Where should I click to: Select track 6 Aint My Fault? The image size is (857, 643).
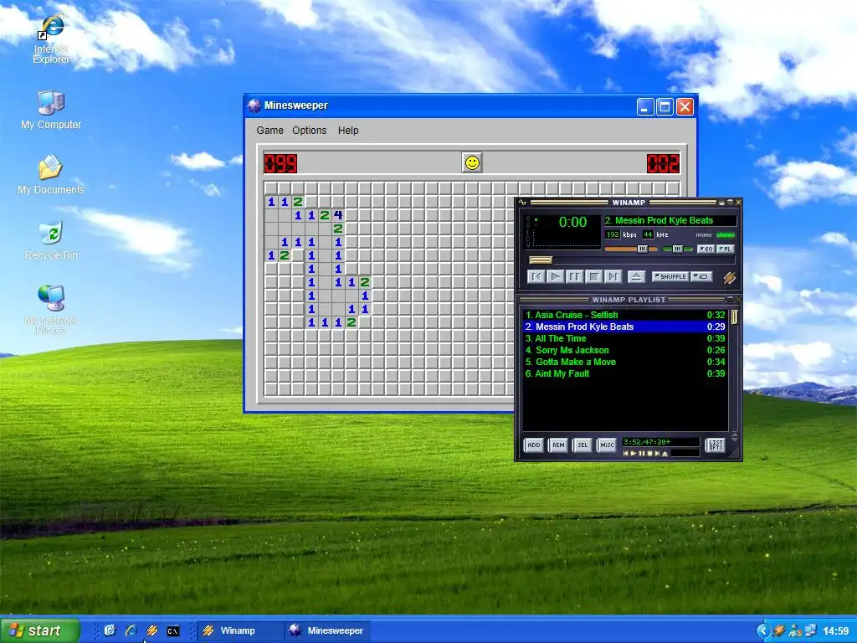click(624, 373)
